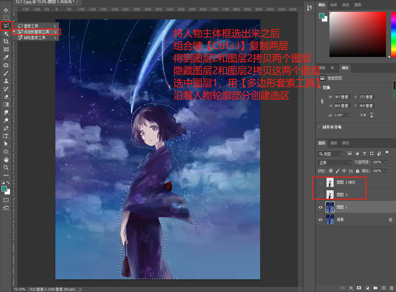The height and width of the screenshot is (292, 396).
Task: Toggle the width-height constrain link
Action: click(x=322, y=101)
